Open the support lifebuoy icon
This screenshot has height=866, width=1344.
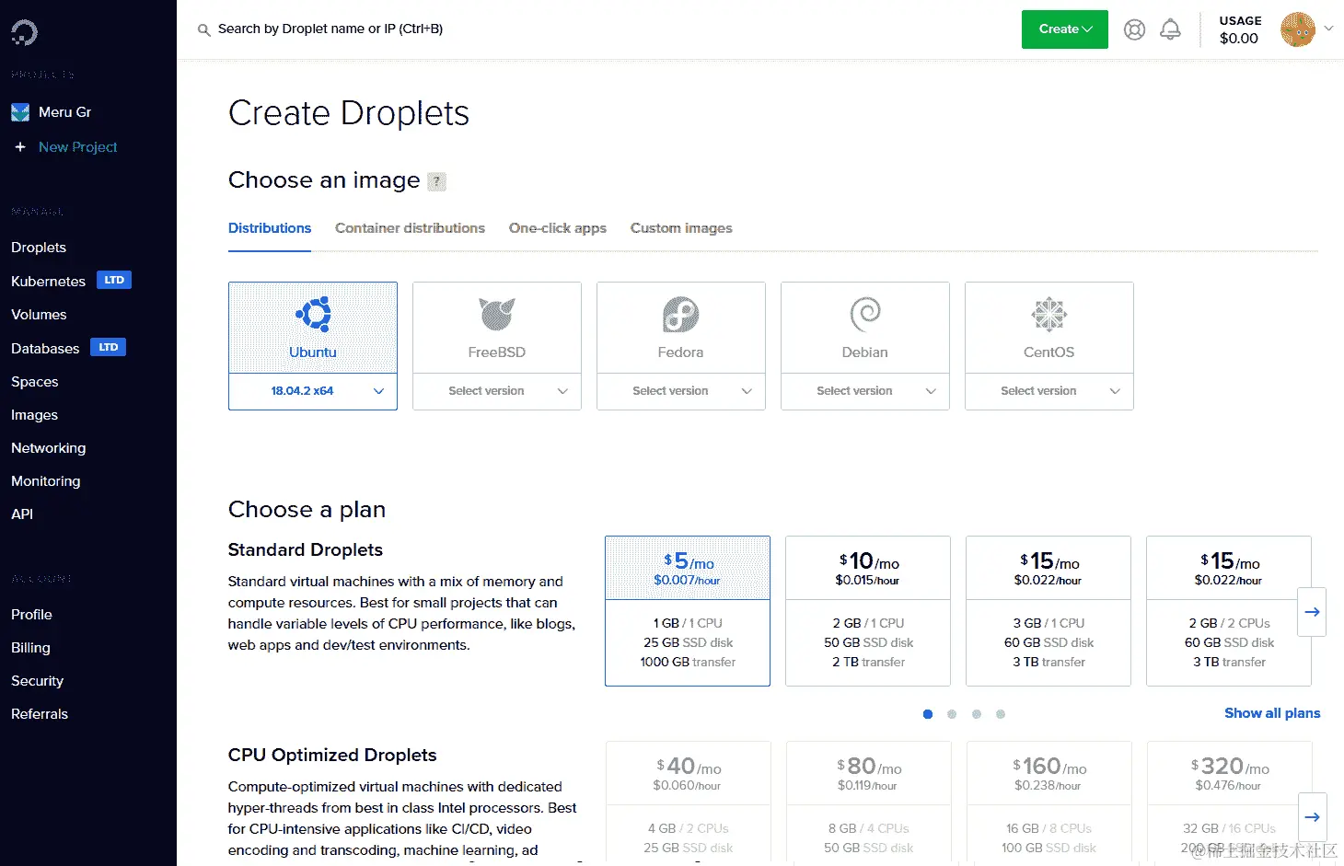pos(1135,29)
